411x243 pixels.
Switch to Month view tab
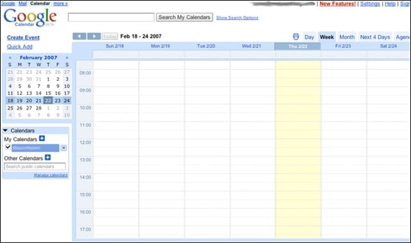(x=347, y=37)
